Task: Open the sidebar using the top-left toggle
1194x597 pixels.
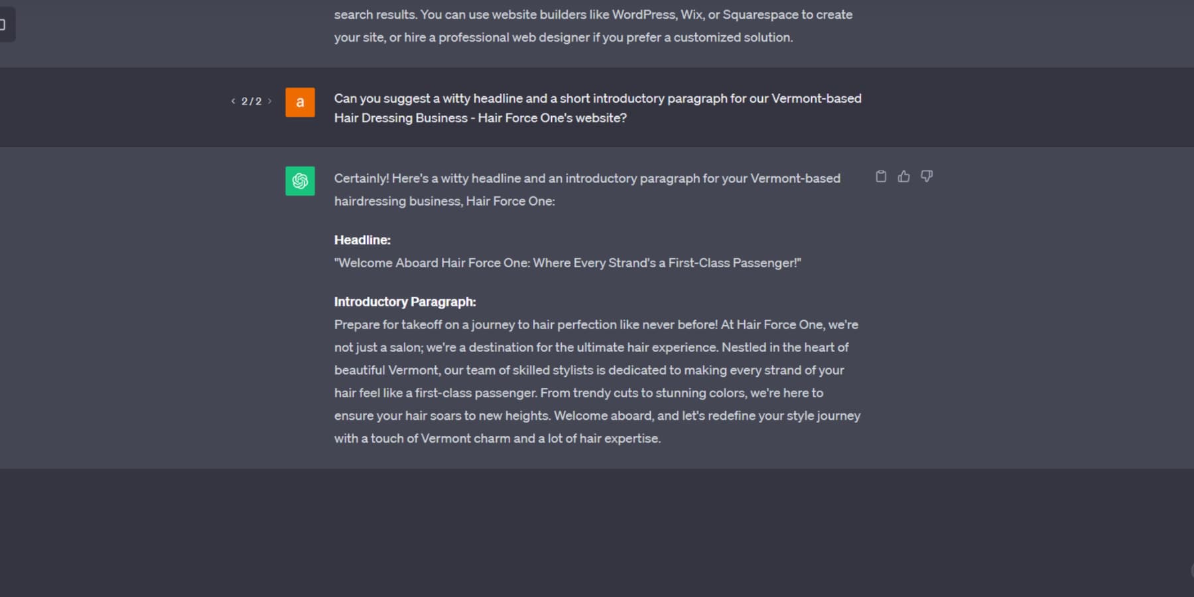Action: [x=5, y=25]
